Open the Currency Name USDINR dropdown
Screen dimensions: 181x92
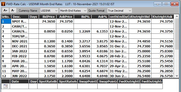49,11
